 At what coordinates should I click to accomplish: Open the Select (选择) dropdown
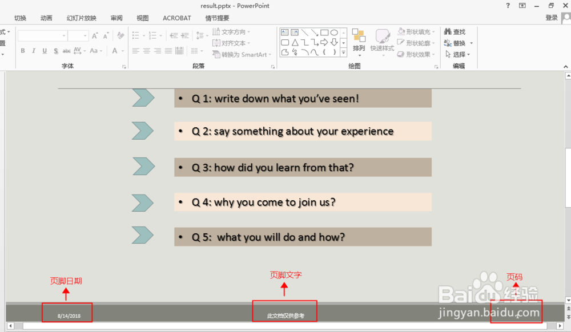coord(458,54)
